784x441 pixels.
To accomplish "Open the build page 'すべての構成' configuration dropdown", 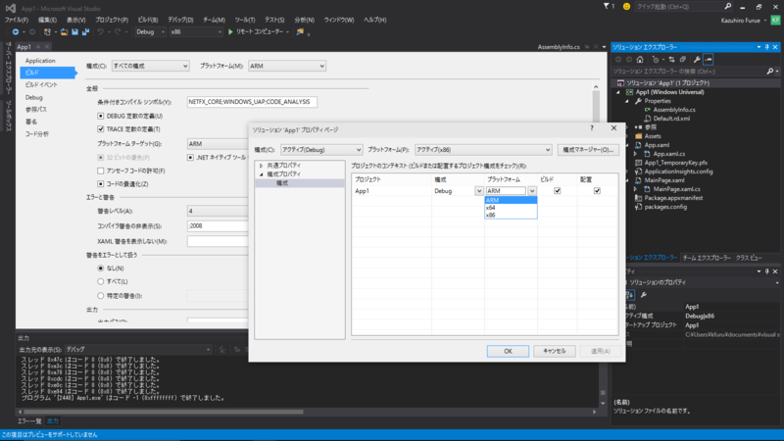I will [150, 66].
